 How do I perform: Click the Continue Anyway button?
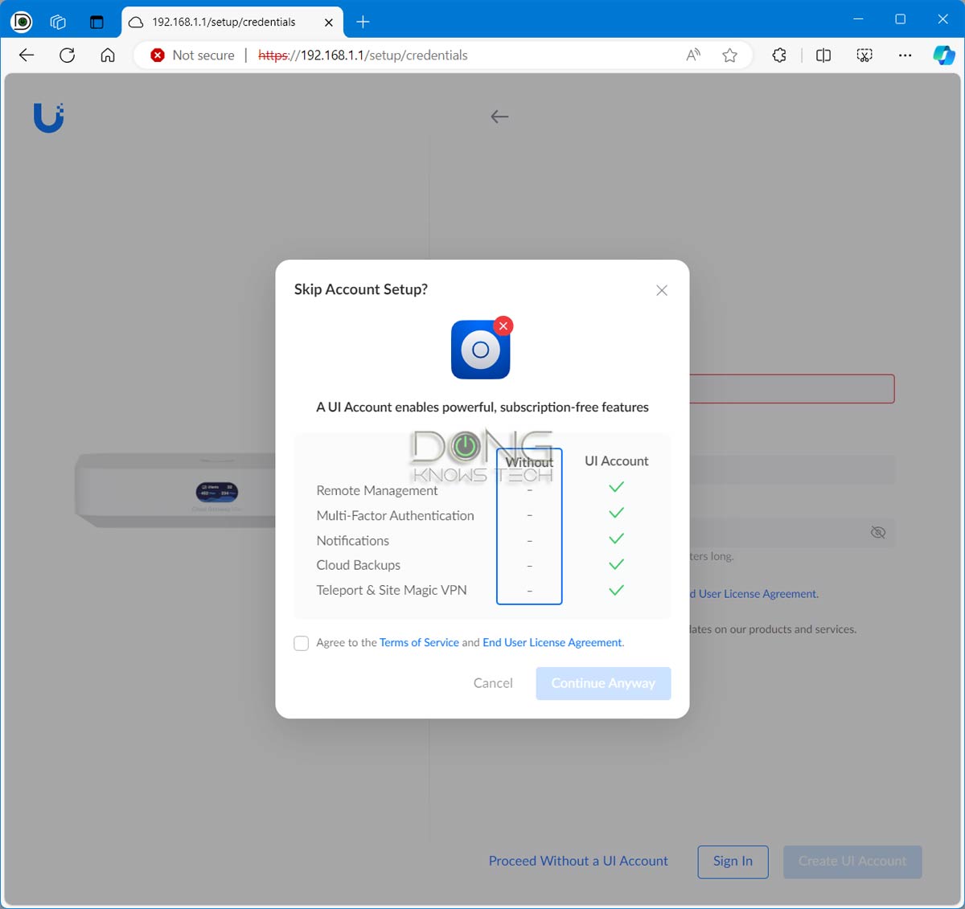pyautogui.click(x=603, y=683)
